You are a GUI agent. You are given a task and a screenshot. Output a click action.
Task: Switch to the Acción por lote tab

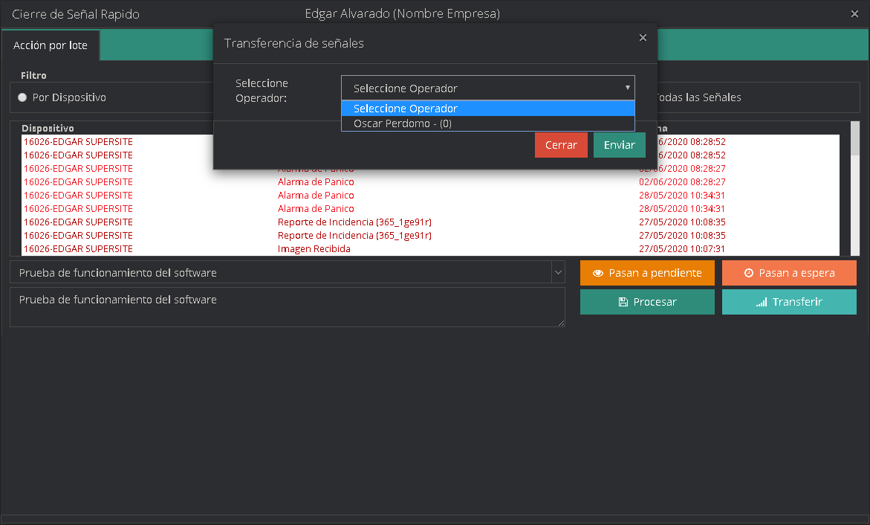(x=51, y=45)
